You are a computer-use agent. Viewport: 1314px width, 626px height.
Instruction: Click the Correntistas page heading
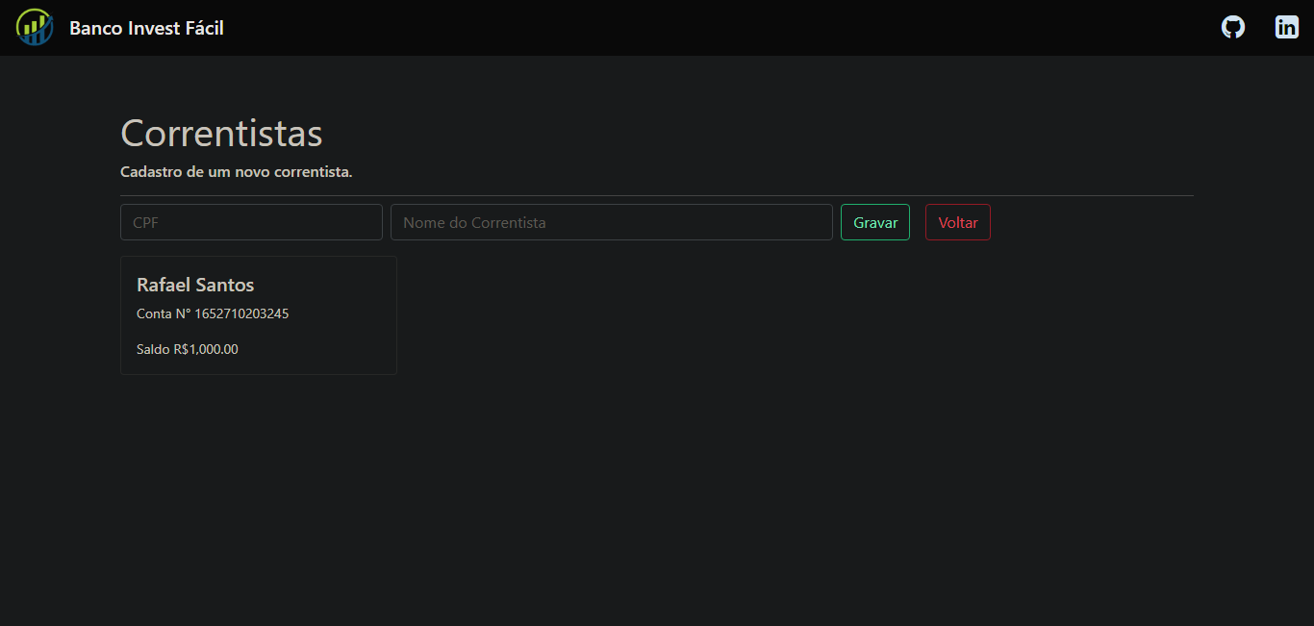coord(221,133)
